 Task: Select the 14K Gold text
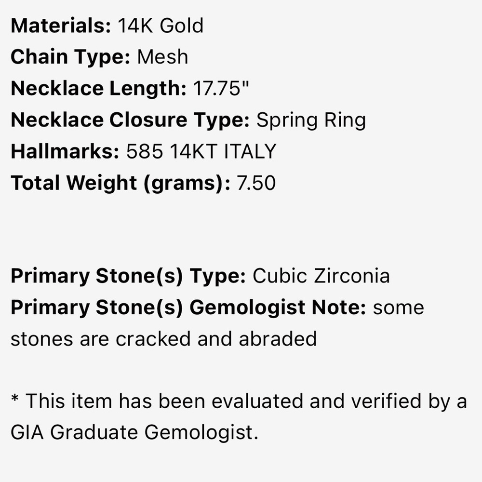(x=161, y=25)
